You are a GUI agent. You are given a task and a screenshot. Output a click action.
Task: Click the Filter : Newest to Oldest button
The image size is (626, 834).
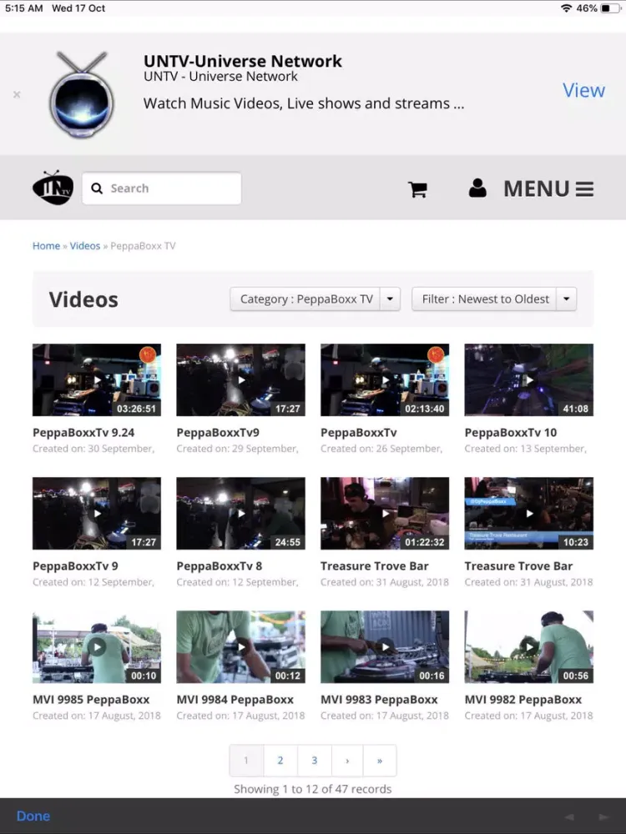[x=485, y=299]
